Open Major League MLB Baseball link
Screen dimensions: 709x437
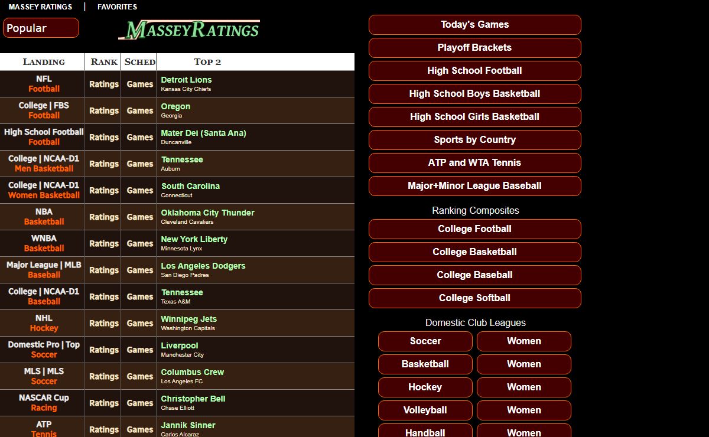(x=44, y=270)
